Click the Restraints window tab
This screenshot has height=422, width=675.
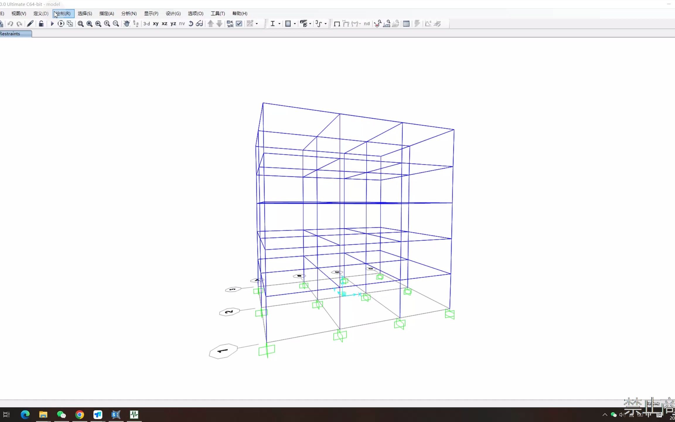coord(12,34)
